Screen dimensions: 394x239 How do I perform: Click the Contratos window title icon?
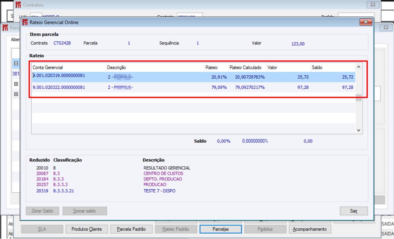pos(18,5)
